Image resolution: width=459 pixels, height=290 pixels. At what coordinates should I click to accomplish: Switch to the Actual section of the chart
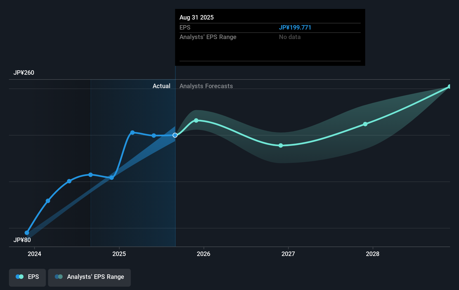[162, 86]
